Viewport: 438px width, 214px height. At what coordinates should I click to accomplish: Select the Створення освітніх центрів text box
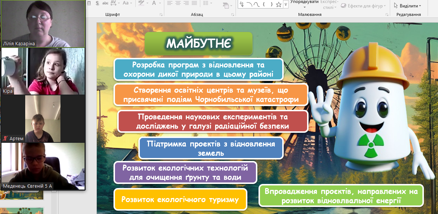tap(211, 95)
